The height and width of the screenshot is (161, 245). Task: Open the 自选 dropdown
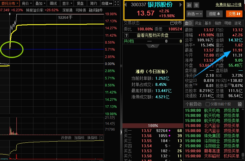pyautogui.click(x=195, y=14)
